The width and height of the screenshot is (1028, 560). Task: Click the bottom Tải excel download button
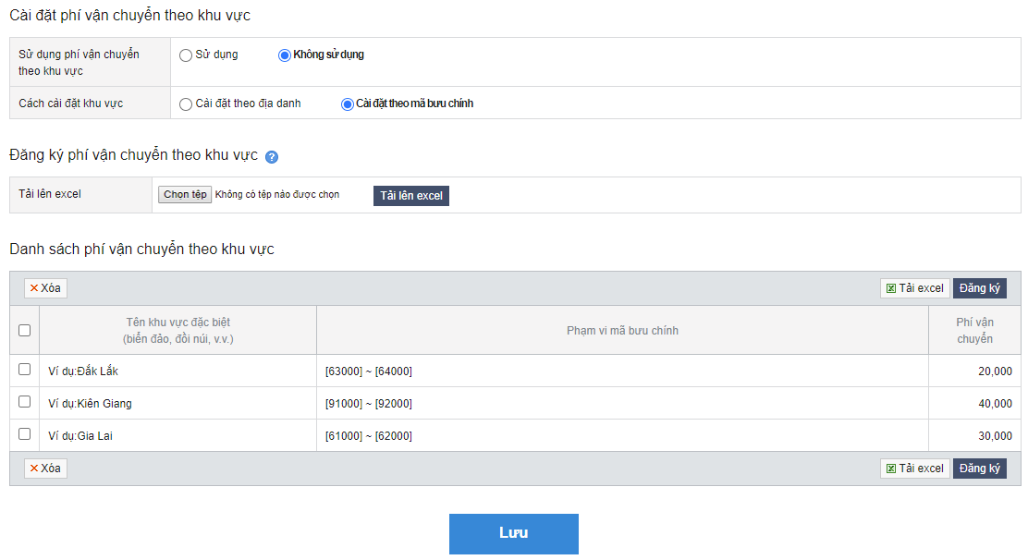914,469
